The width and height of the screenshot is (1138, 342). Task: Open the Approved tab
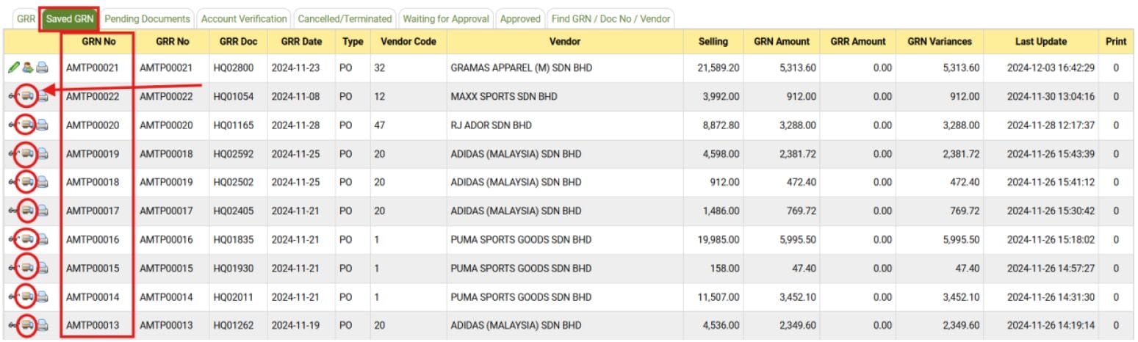[x=520, y=19]
